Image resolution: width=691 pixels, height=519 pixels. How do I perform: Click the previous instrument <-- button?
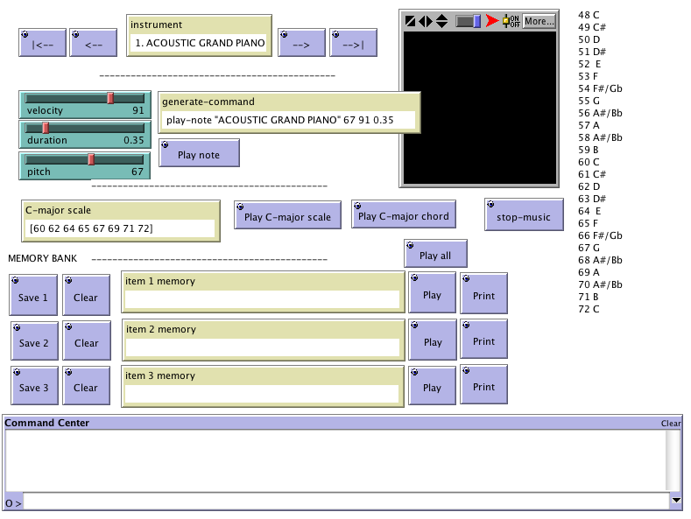pos(94,42)
